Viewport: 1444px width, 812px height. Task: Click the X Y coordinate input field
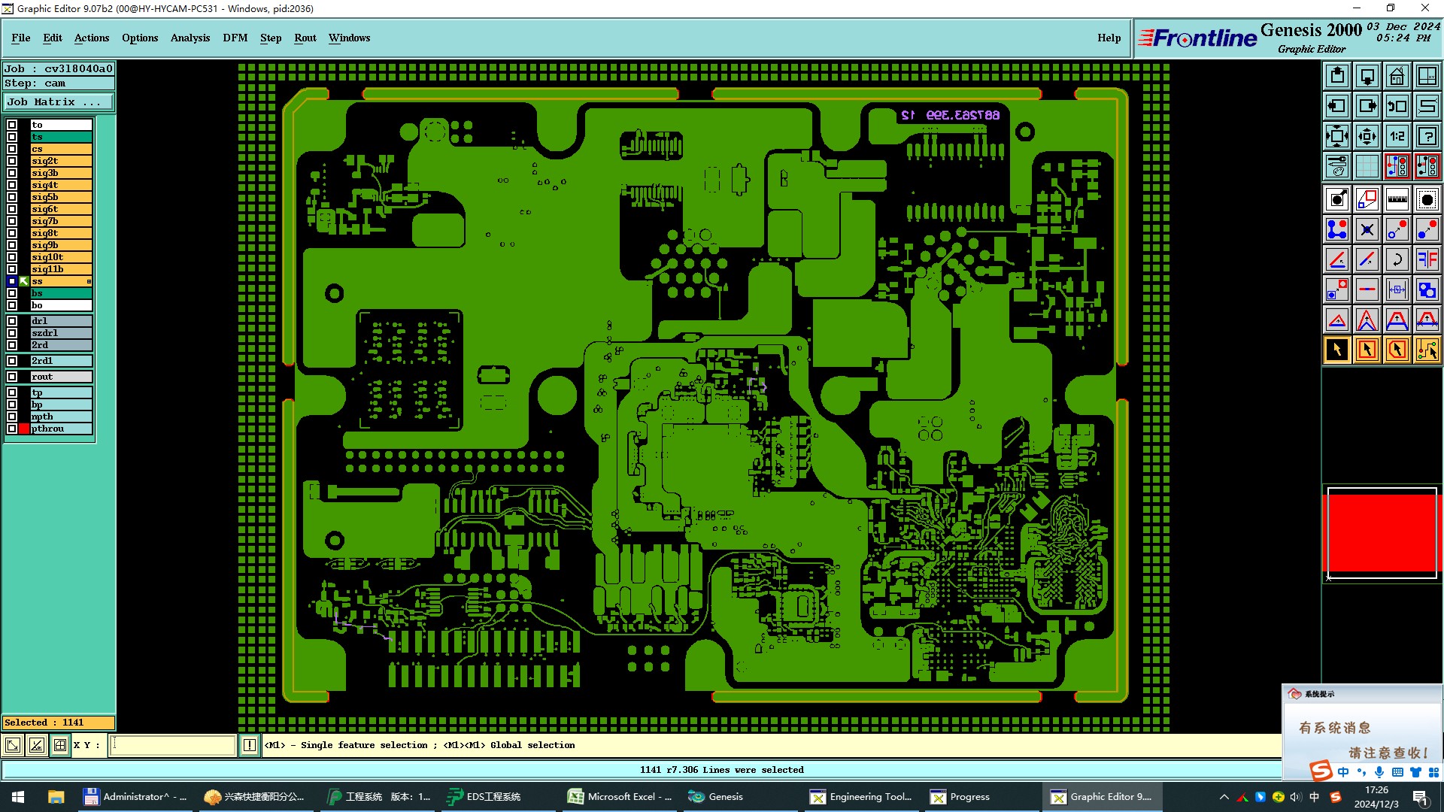tap(173, 745)
